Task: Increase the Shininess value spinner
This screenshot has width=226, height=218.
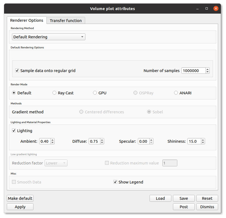Action: (x=203, y=140)
